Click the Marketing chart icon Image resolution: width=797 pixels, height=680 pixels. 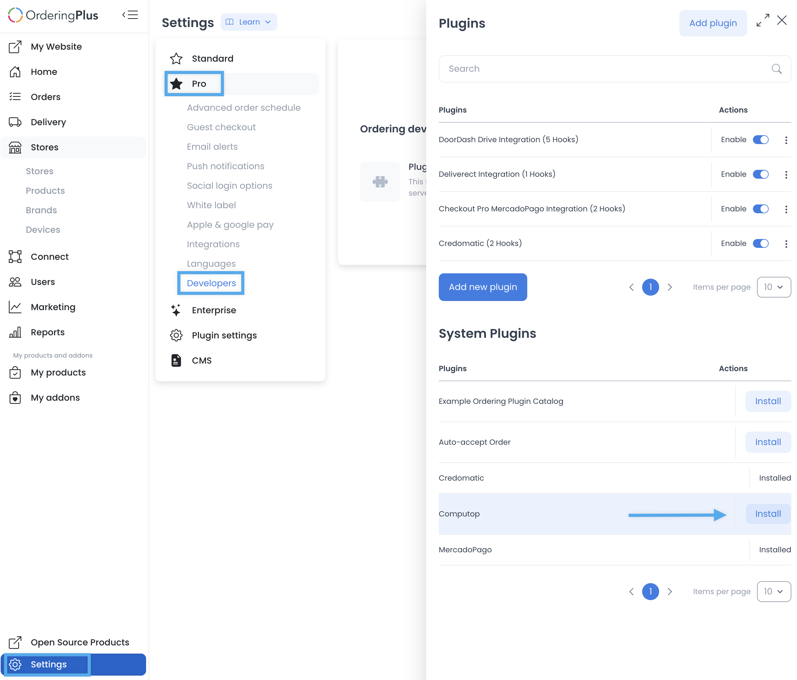point(15,307)
